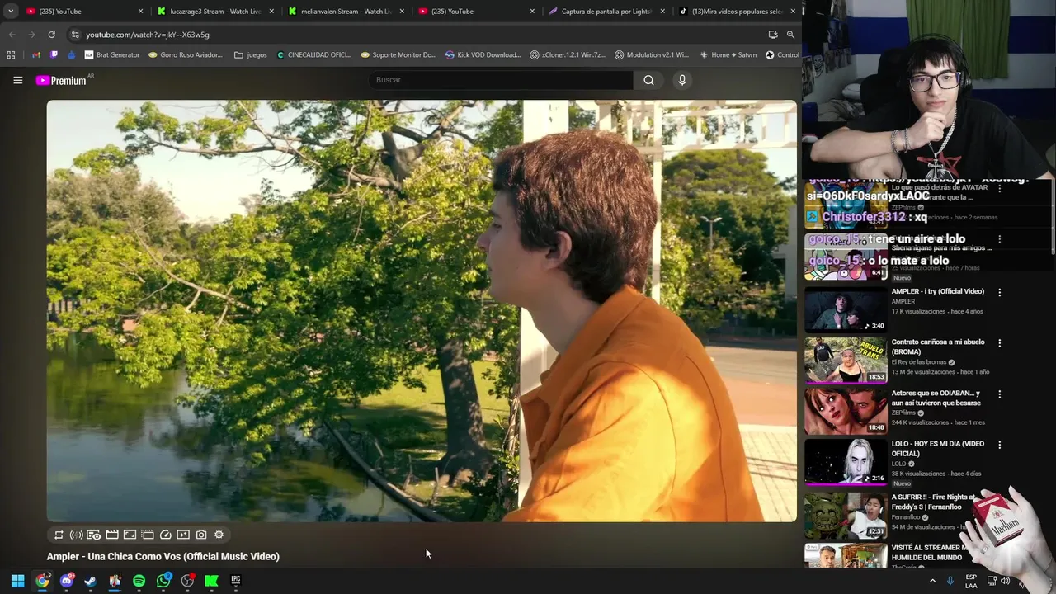The image size is (1056, 594).
Task: Open the juegos bookmarks folder
Action: click(x=251, y=55)
